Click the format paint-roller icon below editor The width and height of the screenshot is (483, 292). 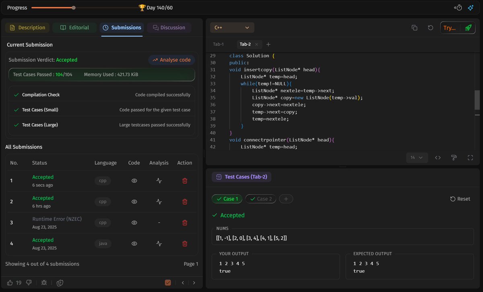[454, 158]
